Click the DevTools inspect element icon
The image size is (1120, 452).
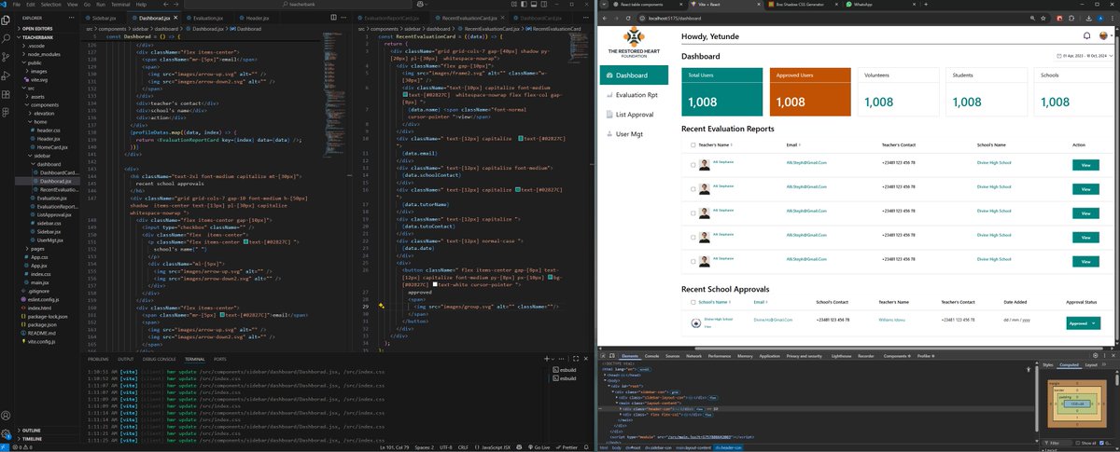click(604, 356)
